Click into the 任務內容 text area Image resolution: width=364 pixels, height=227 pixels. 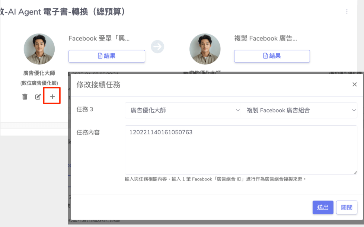[240, 150]
